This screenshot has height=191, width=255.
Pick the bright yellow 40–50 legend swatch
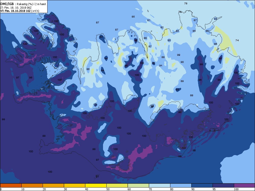click(96, 185)
